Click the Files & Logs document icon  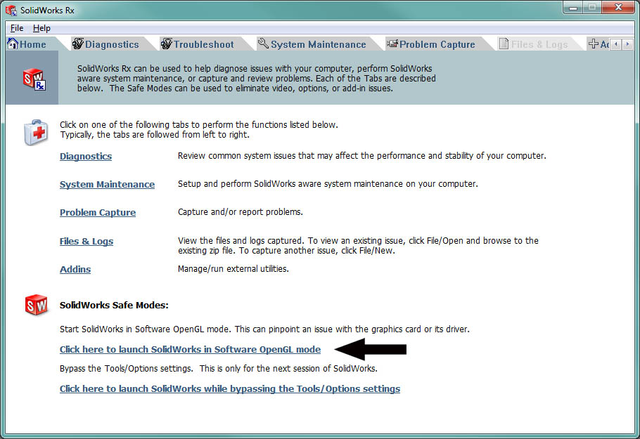[x=504, y=44]
